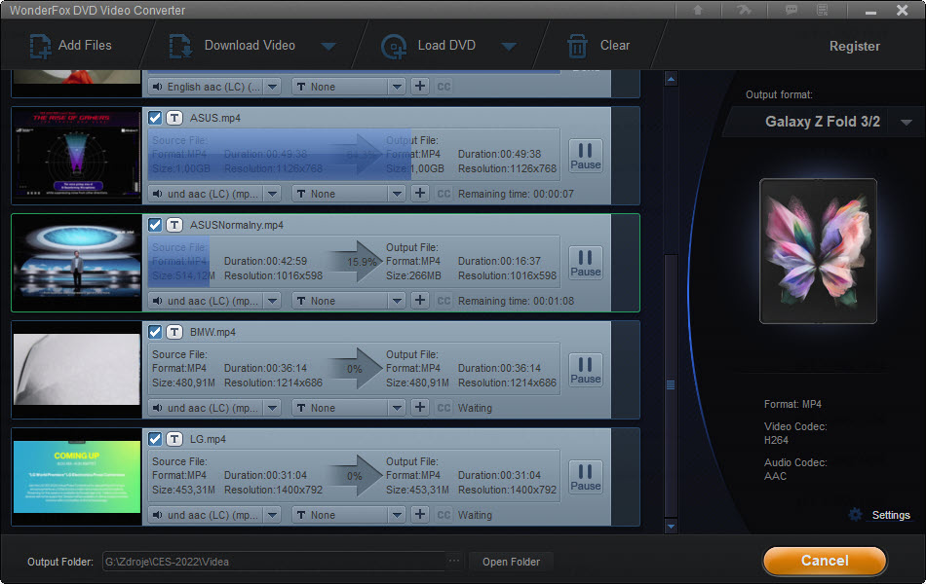Uncheck the ASUS.mp4 checkbox
Image resolution: width=926 pixels, height=584 pixels.
click(x=155, y=118)
